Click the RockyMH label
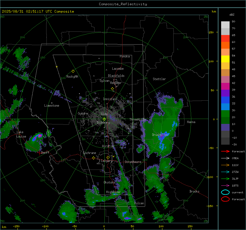The image size is (246, 230). point(72,77)
